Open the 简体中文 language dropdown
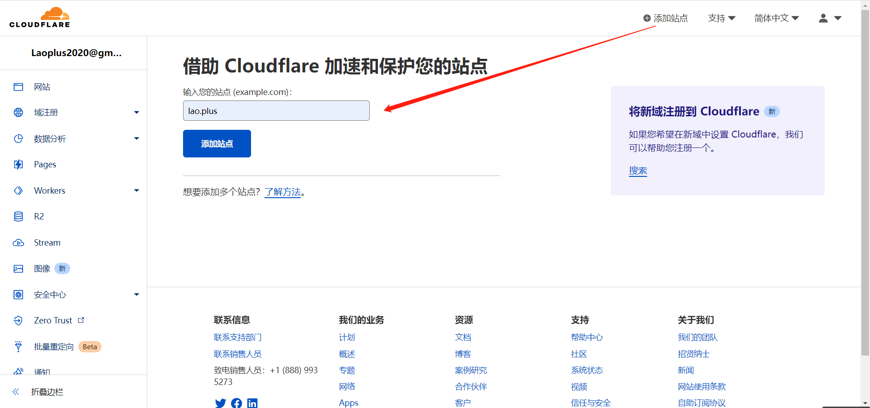Viewport: 870px width, 408px height. click(777, 18)
